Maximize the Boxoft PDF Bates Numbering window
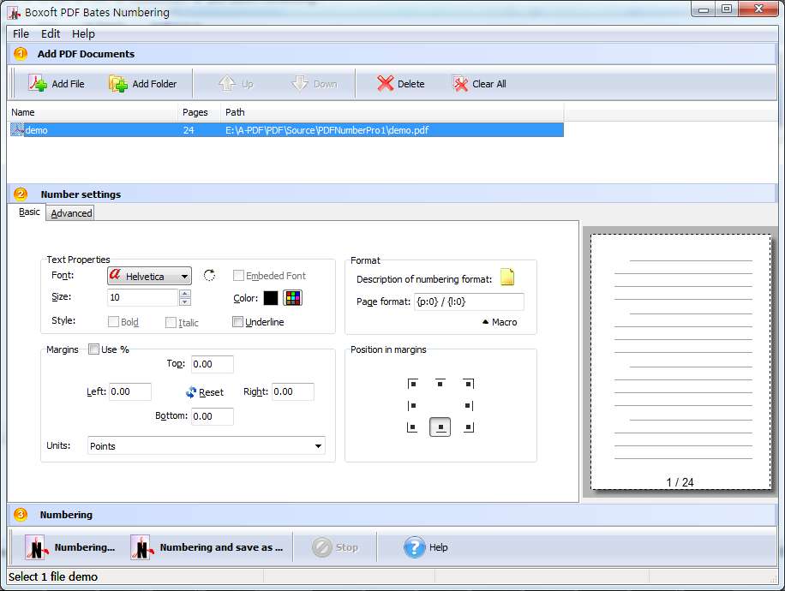785x591 pixels. [x=727, y=9]
